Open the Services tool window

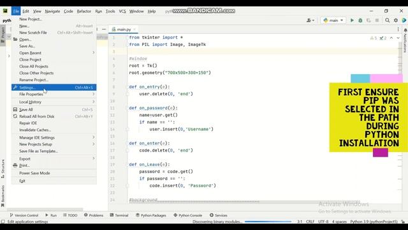tap(218, 215)
